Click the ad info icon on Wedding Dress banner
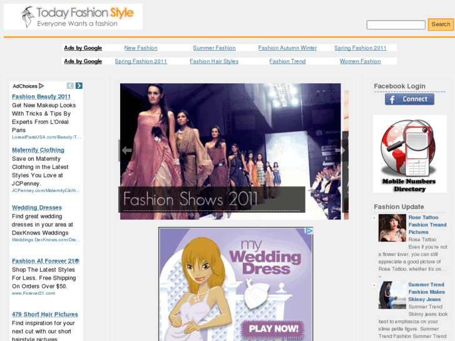Screen dimensions: 455x341 tap(309, 231)
